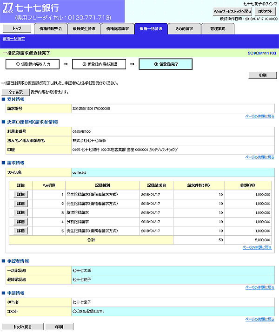Screen dimensions: 279x334
Task: Switch to 債権発生請求 tab
Action: (x=84, y=29)
